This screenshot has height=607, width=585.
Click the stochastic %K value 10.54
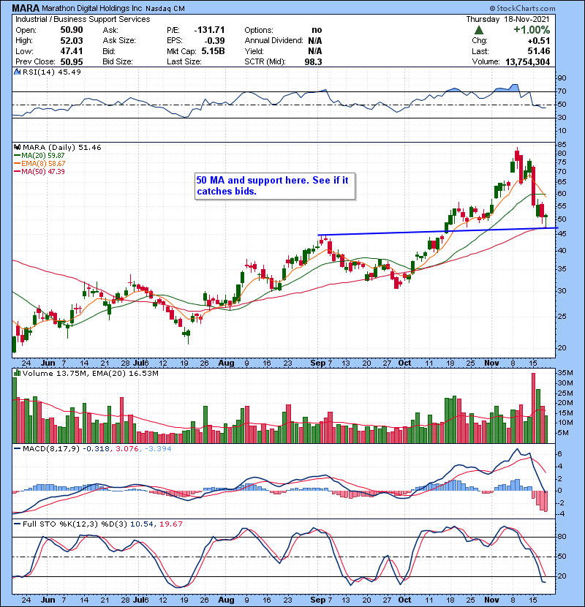tap(142, 524)
